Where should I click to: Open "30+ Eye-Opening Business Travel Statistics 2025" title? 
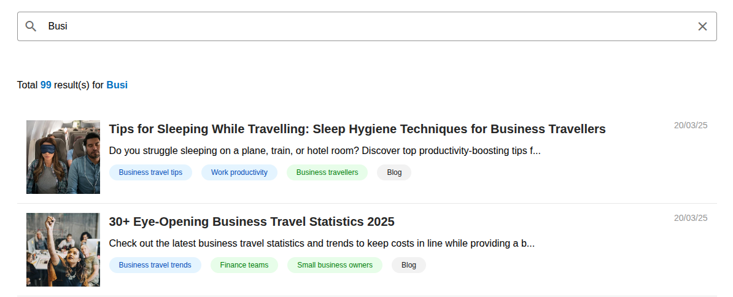[x=252, y=222]
